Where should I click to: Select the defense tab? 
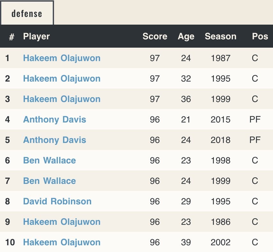coord(27,13)
